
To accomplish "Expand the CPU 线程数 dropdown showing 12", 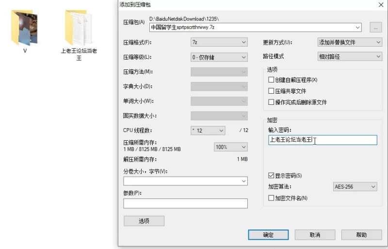I will (208, 131).
